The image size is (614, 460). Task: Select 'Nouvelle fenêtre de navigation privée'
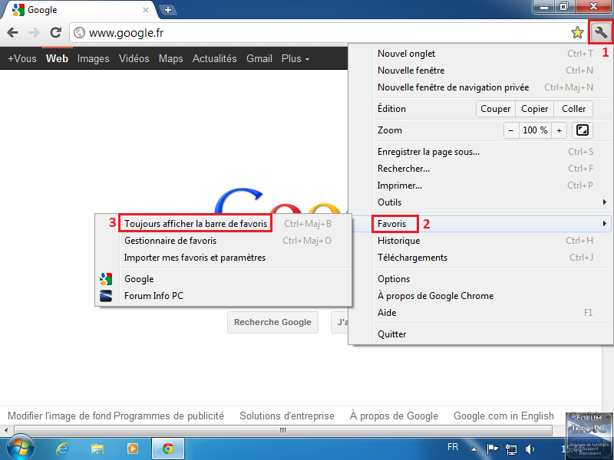tap(453, 87)
